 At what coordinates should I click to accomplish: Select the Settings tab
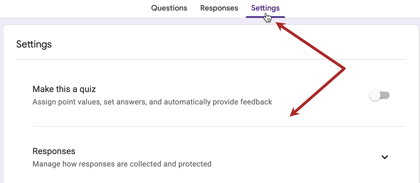point(265,8)
